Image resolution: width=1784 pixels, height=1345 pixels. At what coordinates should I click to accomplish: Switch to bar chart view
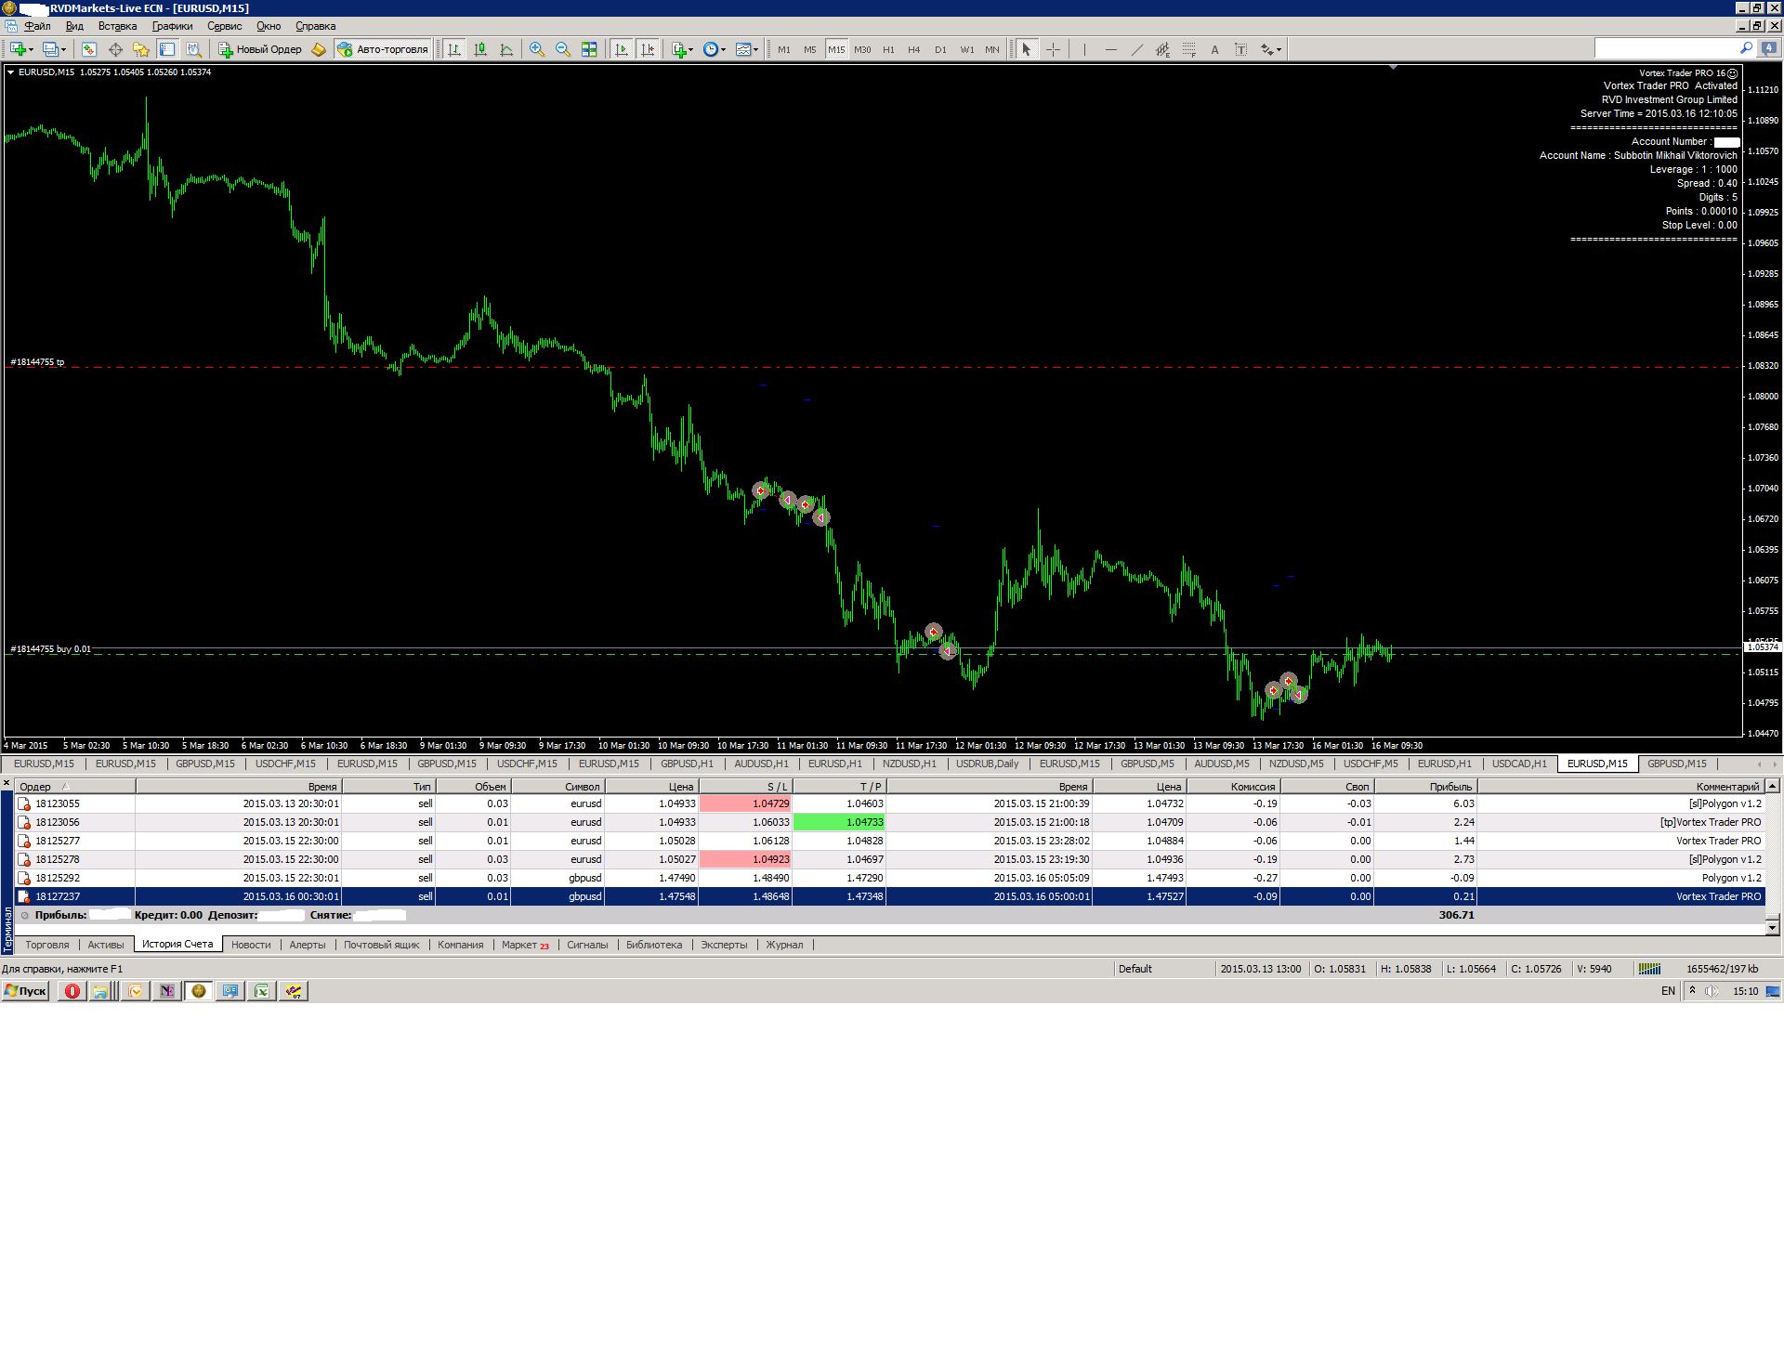click(454, 49)
